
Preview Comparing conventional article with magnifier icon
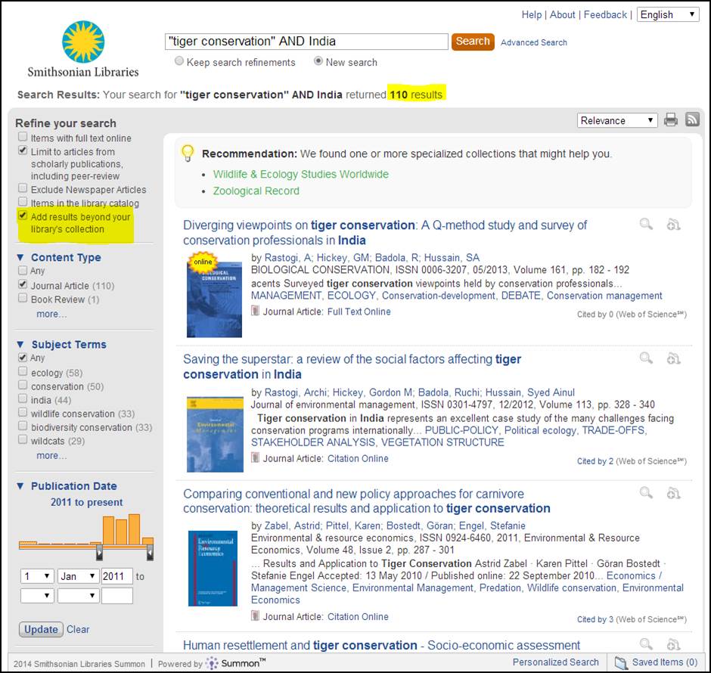tap(646, 492)
